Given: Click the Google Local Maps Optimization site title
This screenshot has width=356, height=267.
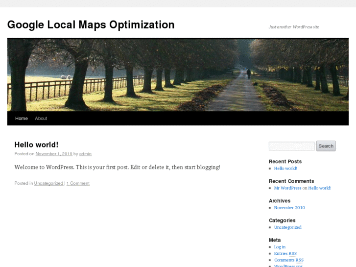Looking at the screenshot, I should pyautogui.click(x=91, y=25).
